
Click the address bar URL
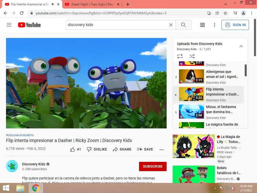(x=101, y=13)
